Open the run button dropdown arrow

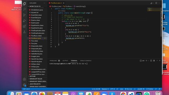click(x=153, y=3)
